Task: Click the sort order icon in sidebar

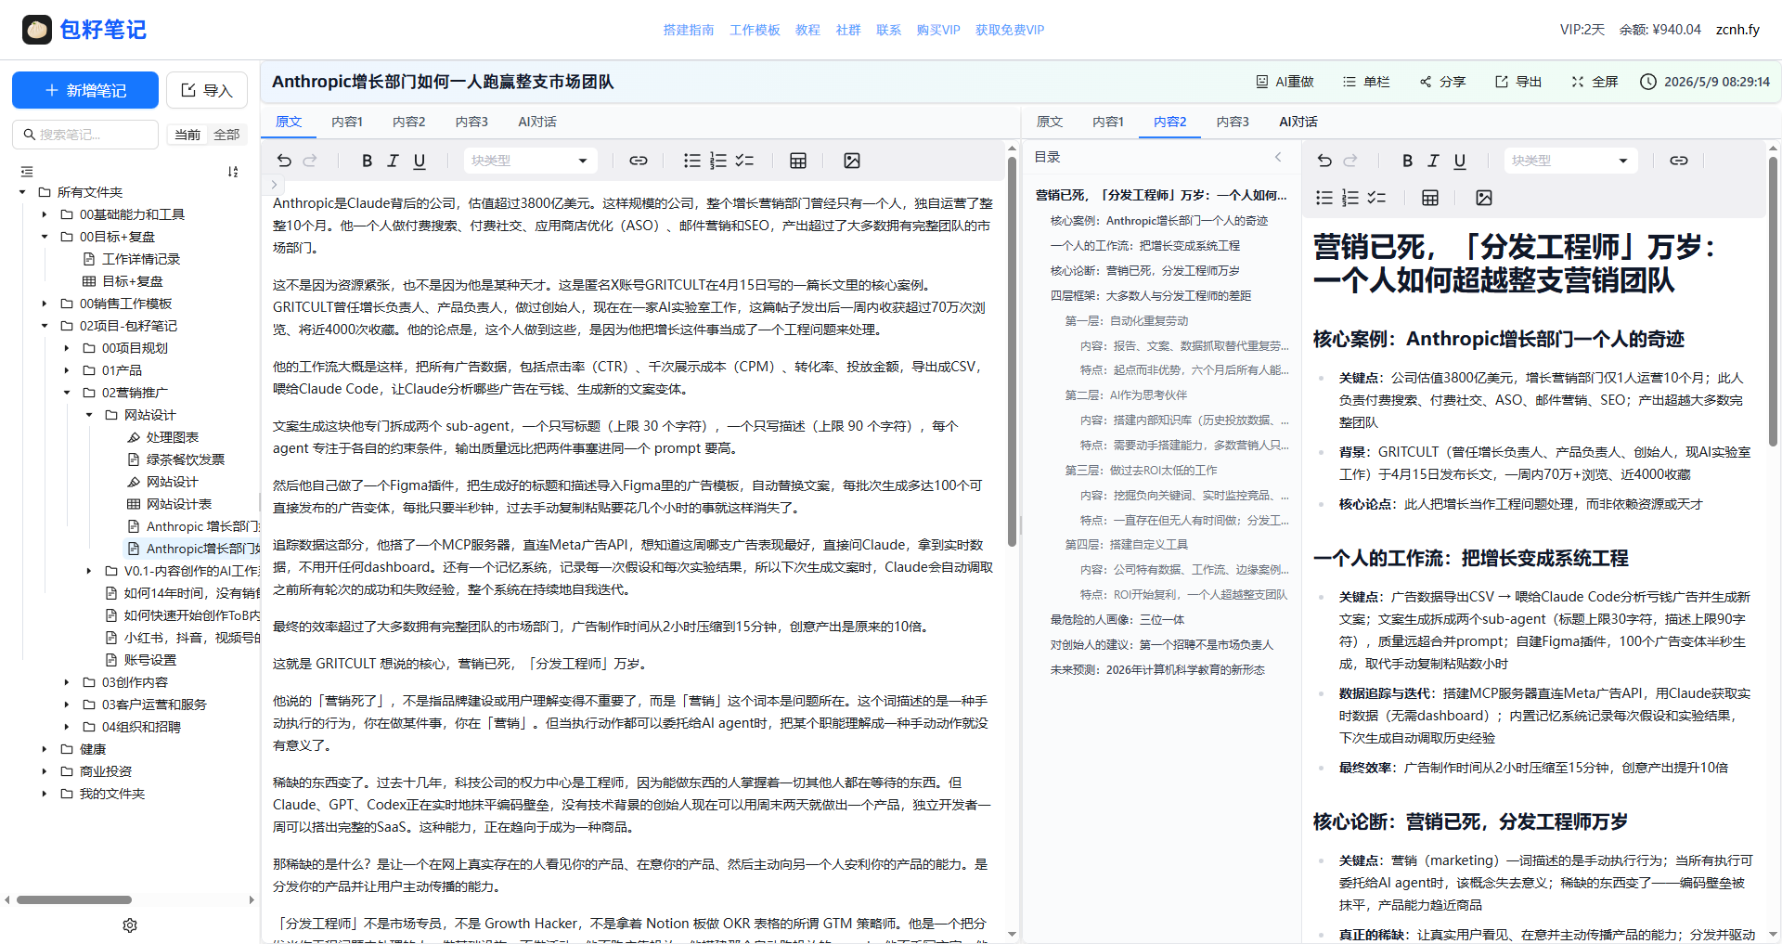Action: 233,172
